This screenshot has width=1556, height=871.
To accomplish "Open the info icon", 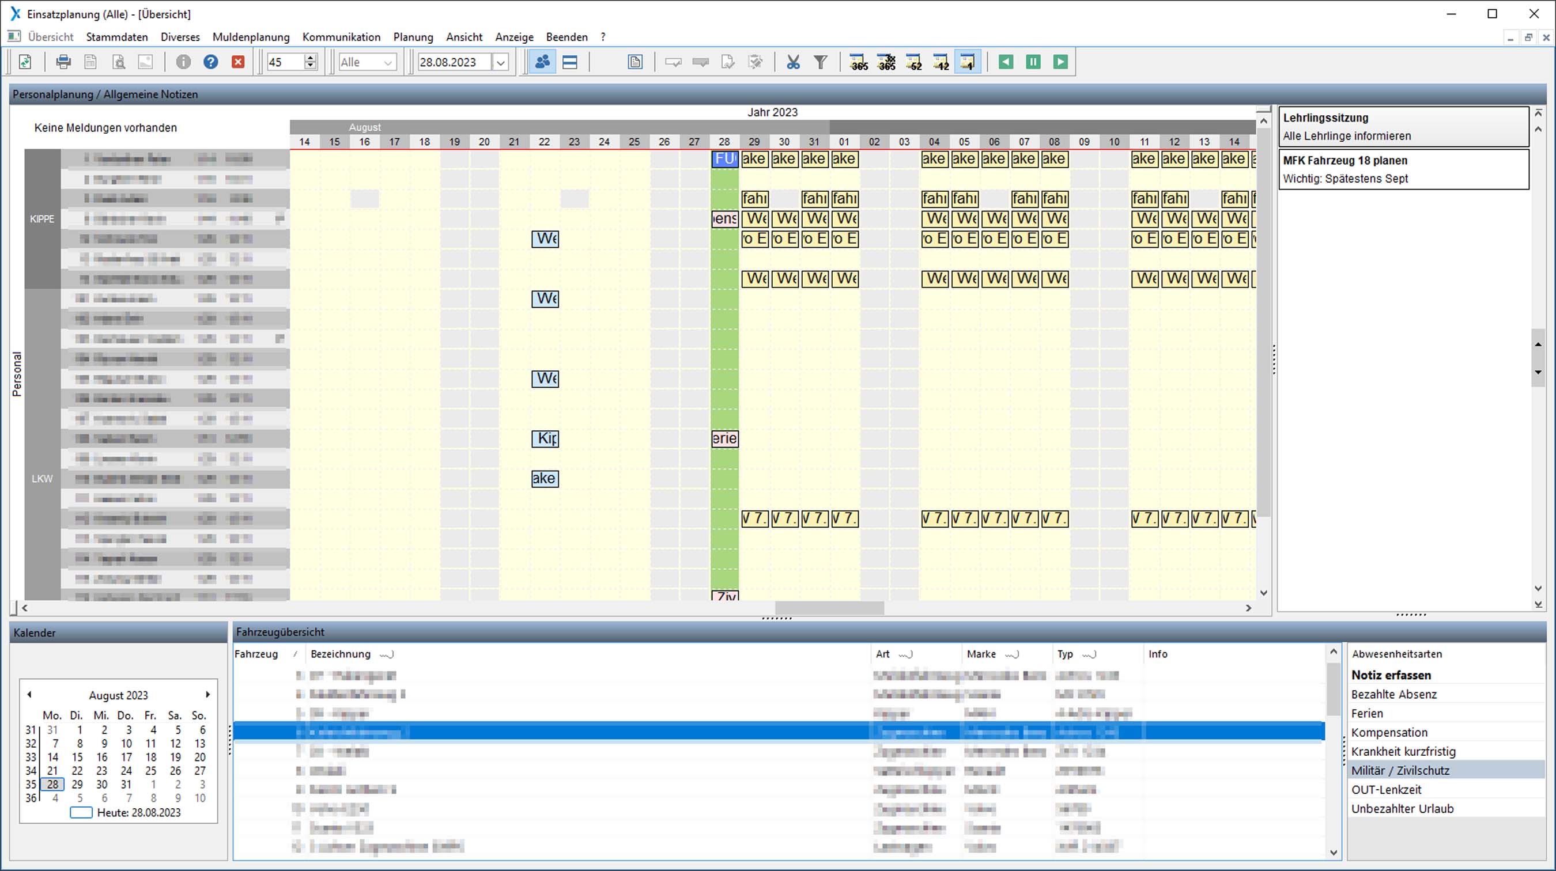I will [183, 62].
